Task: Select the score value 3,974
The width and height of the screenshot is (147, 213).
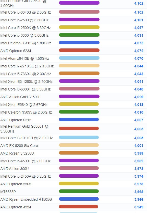Action: (x=139, y=176)
